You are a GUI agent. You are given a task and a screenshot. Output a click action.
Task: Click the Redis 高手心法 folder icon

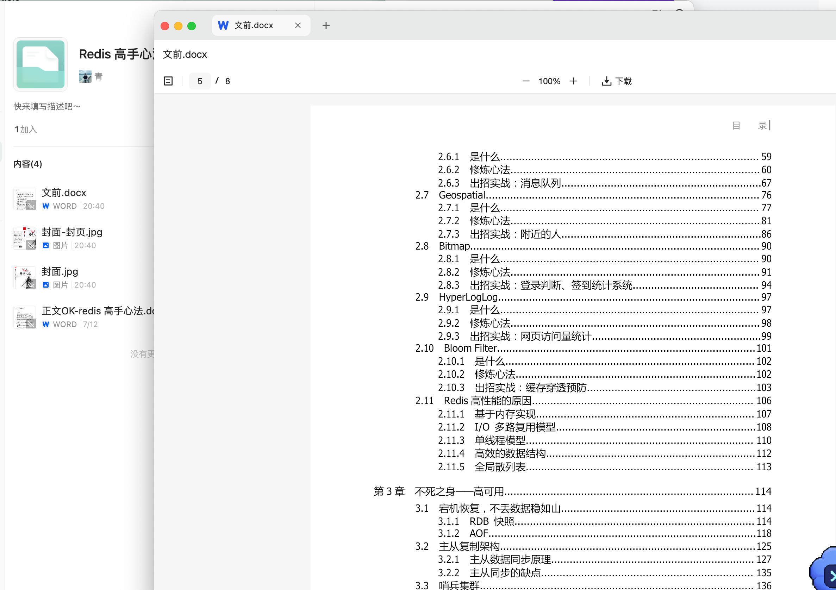pos(40,64)
